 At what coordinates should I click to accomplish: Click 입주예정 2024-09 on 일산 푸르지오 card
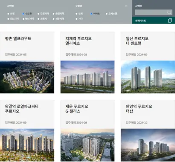pos(137,55)
